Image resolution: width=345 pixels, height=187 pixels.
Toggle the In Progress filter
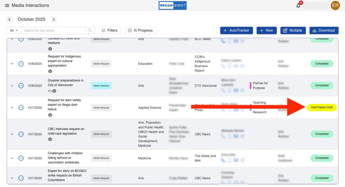(140, 30)
